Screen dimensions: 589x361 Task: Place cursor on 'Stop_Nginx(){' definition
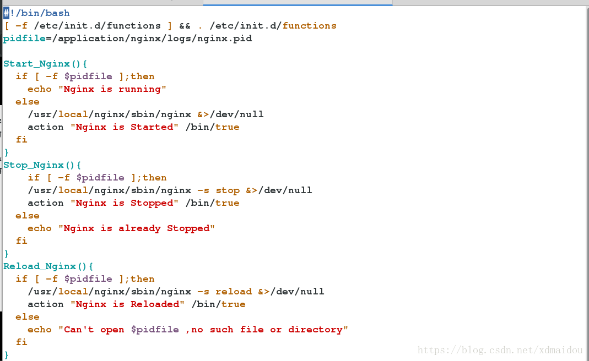[x=42, y=165]
